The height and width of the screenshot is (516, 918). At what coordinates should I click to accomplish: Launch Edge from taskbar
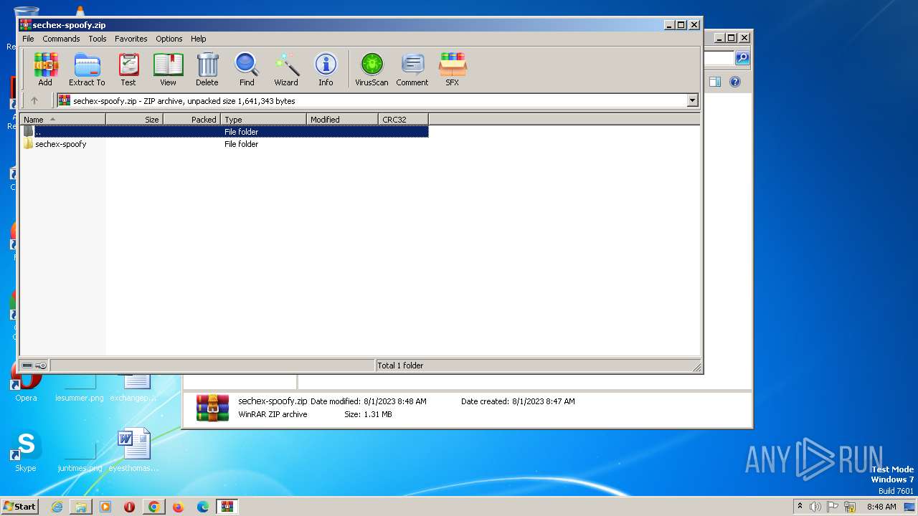[x=203, y=507]
